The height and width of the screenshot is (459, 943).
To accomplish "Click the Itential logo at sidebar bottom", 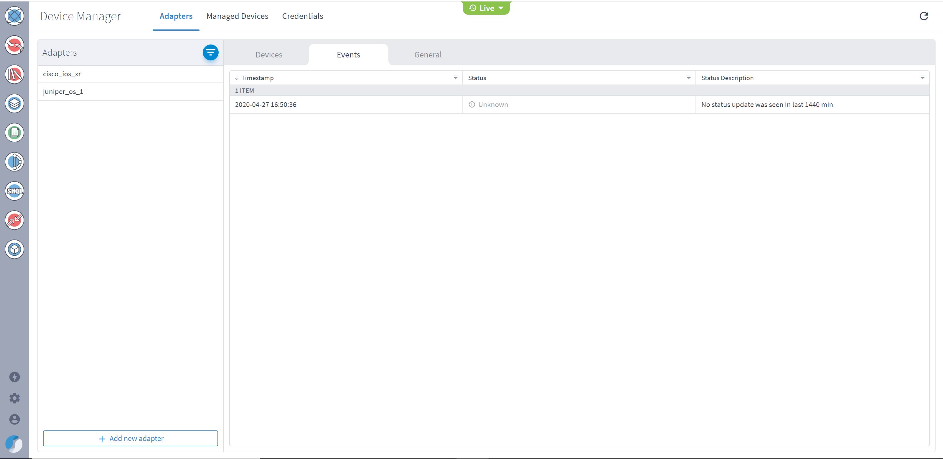I will point(14,444).
